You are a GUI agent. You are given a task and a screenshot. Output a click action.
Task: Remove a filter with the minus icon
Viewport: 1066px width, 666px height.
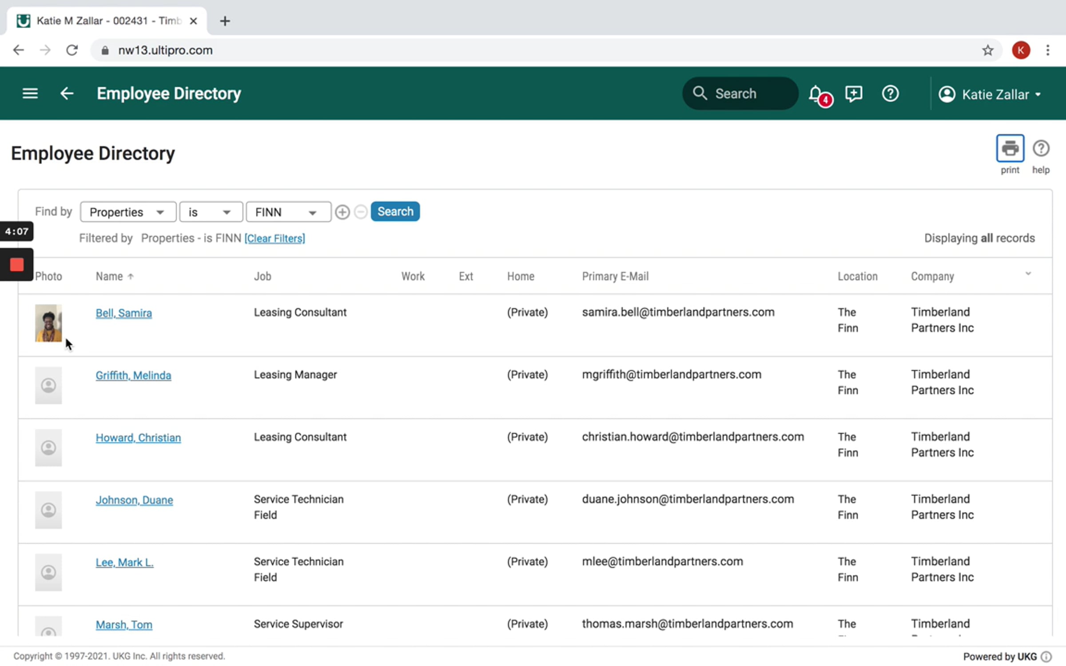tap(361, 212)
